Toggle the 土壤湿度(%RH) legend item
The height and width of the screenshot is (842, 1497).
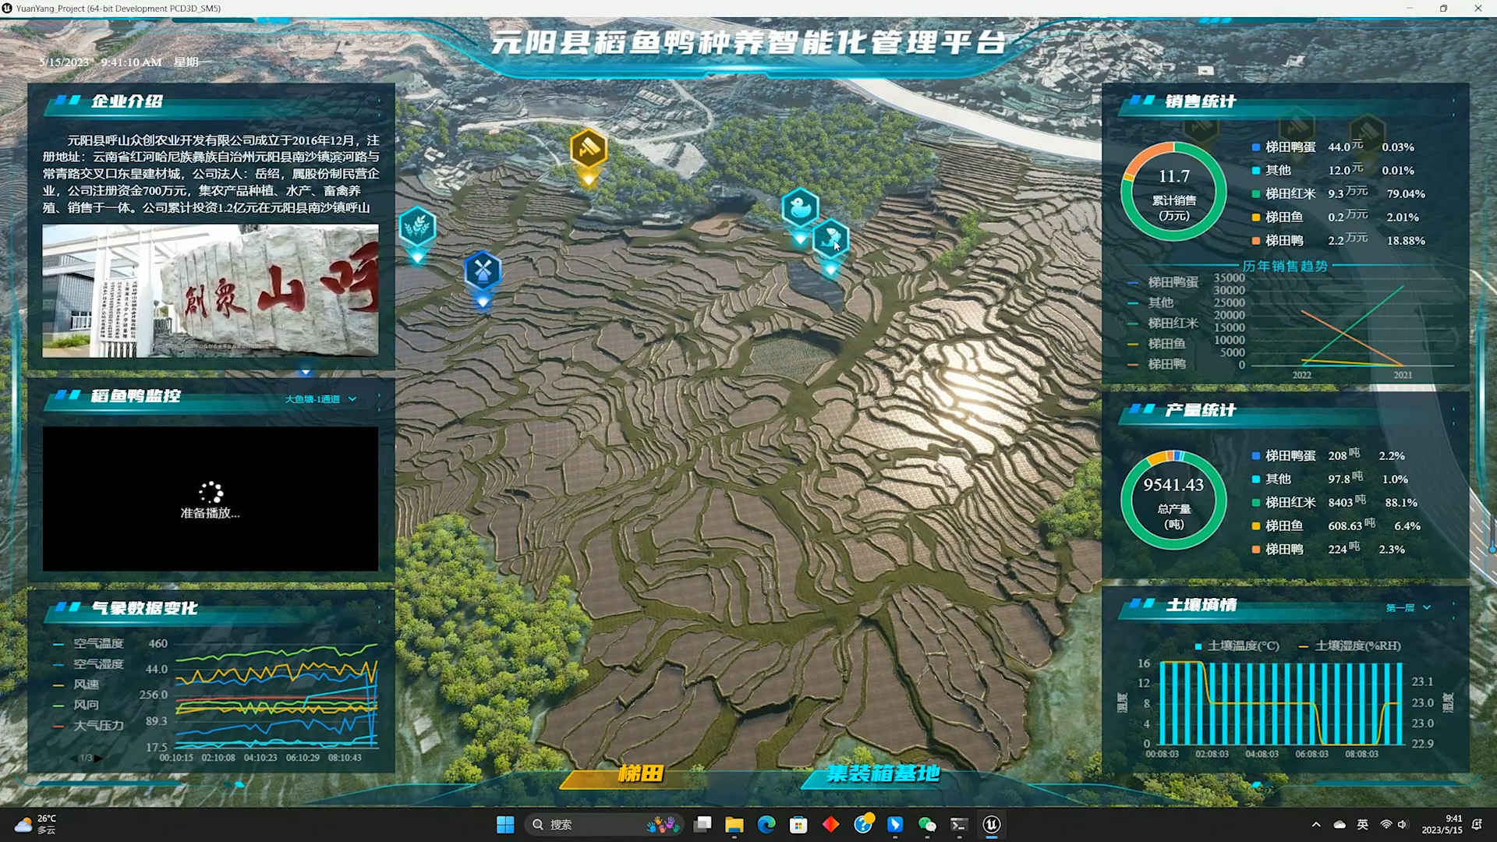click(x=1350, y=646)
